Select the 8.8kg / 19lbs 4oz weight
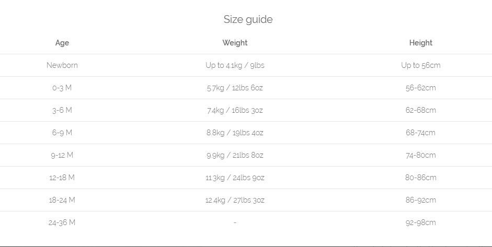The height and width of the screenshot is (247, 492). (235, 133)
